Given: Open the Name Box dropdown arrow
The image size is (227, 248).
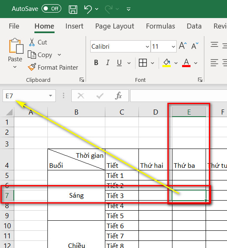Looking at the screenshot, I should click(50, 96).
